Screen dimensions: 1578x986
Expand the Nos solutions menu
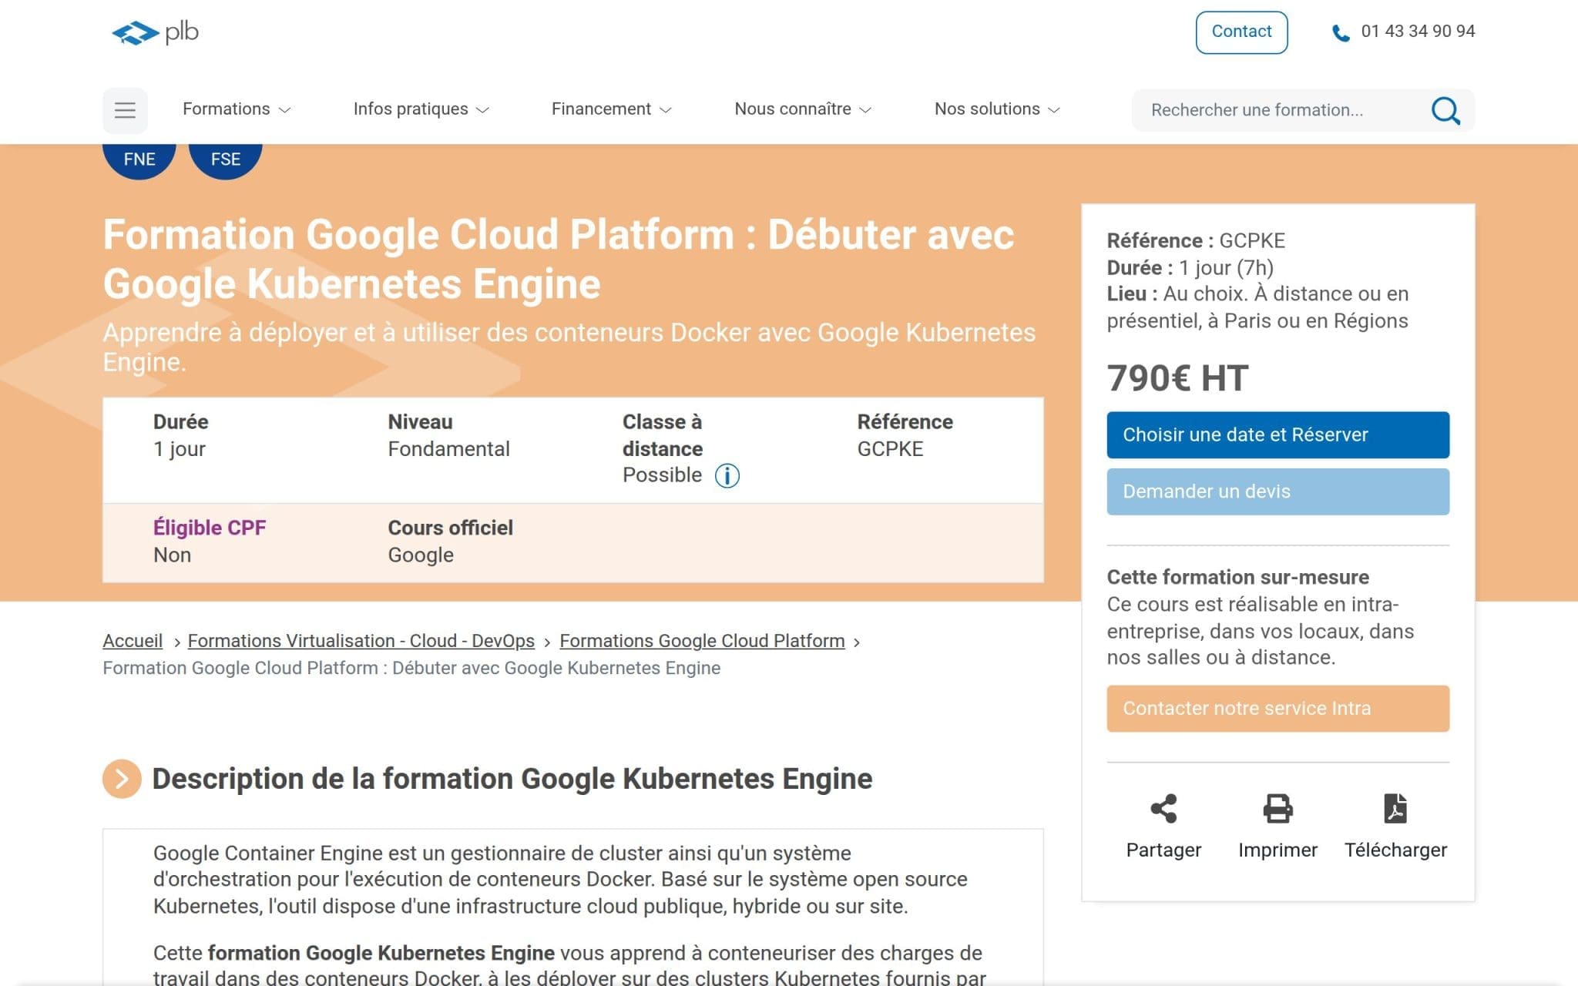997,109
